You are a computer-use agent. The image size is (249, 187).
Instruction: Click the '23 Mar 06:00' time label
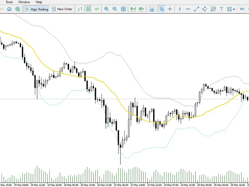[121, 185]
